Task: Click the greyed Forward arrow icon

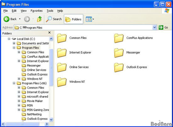Action: (27, 19)
